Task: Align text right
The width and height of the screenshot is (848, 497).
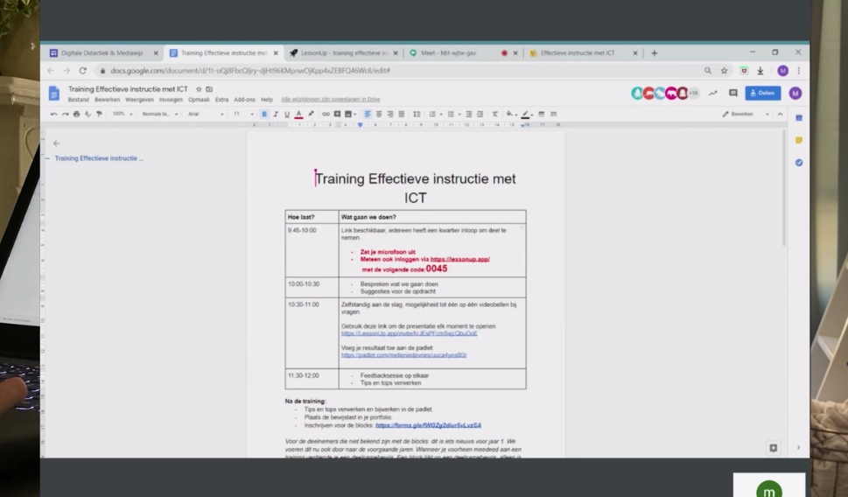Action: coord(390,114)
